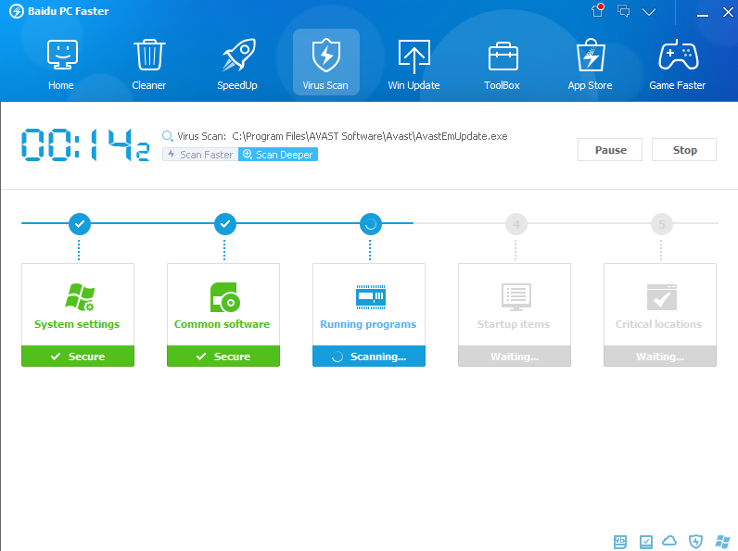Pause the virus scan
The image size is (738, 551).
(x=610, y=150)
